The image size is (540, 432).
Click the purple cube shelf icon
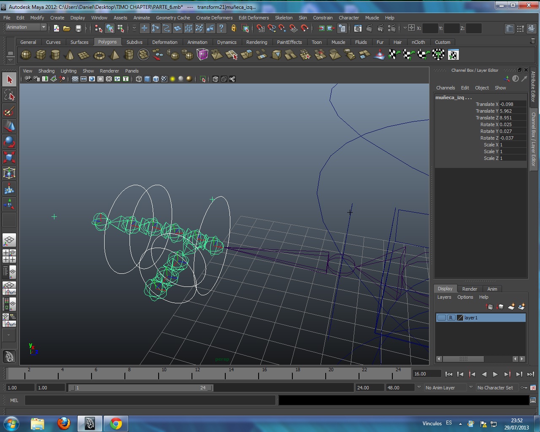[202, 55]
